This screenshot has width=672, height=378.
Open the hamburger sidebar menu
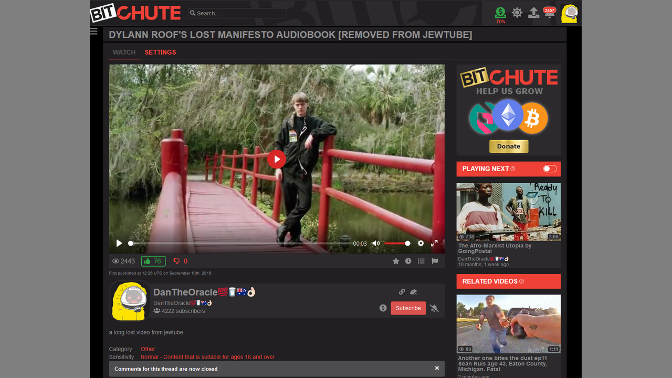(93, 31)
